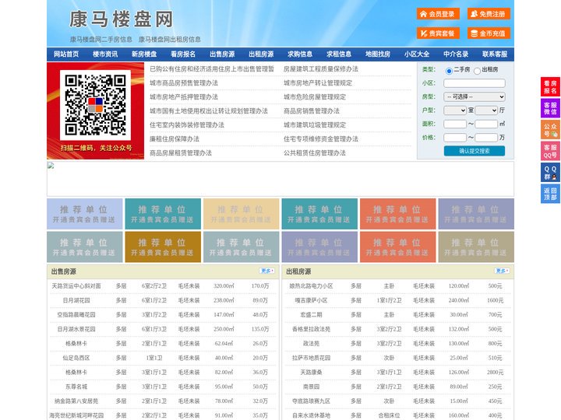Image resolution: width=561 pixels, height=420 pixels.
Task: Click the 返回顶部 side icon
Action: [550, 194]
